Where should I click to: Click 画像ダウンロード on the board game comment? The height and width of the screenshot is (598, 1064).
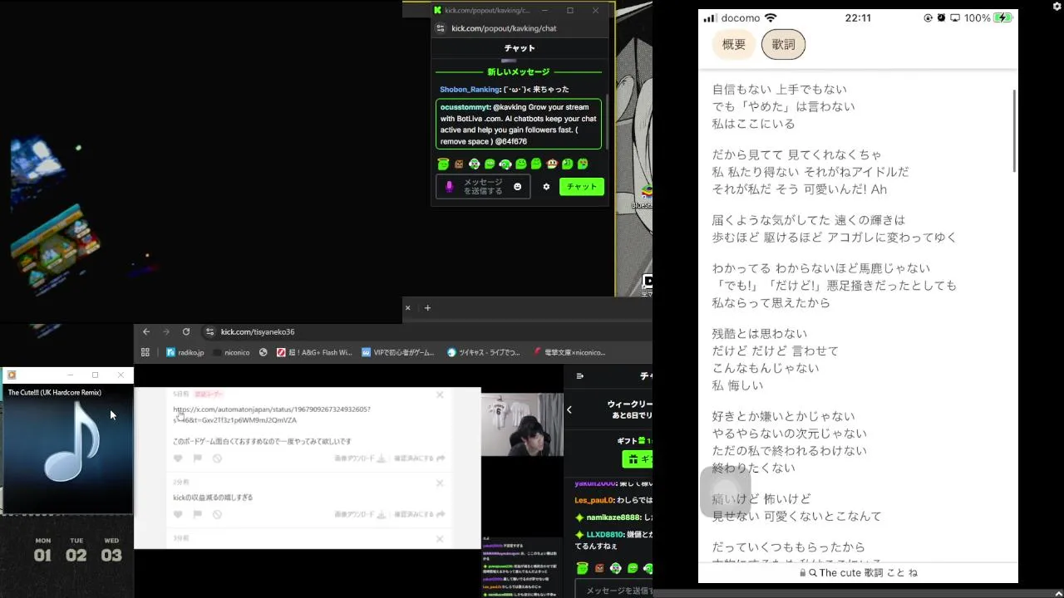click(x=360, y=458)
